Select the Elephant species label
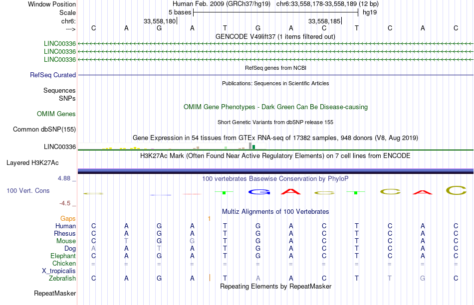This screenshot has height=305, width=474. (x=63, y=256)
